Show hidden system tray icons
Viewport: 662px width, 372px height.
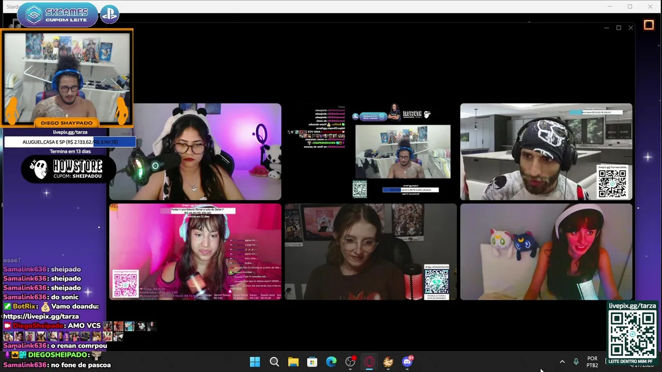pos(562,362)
